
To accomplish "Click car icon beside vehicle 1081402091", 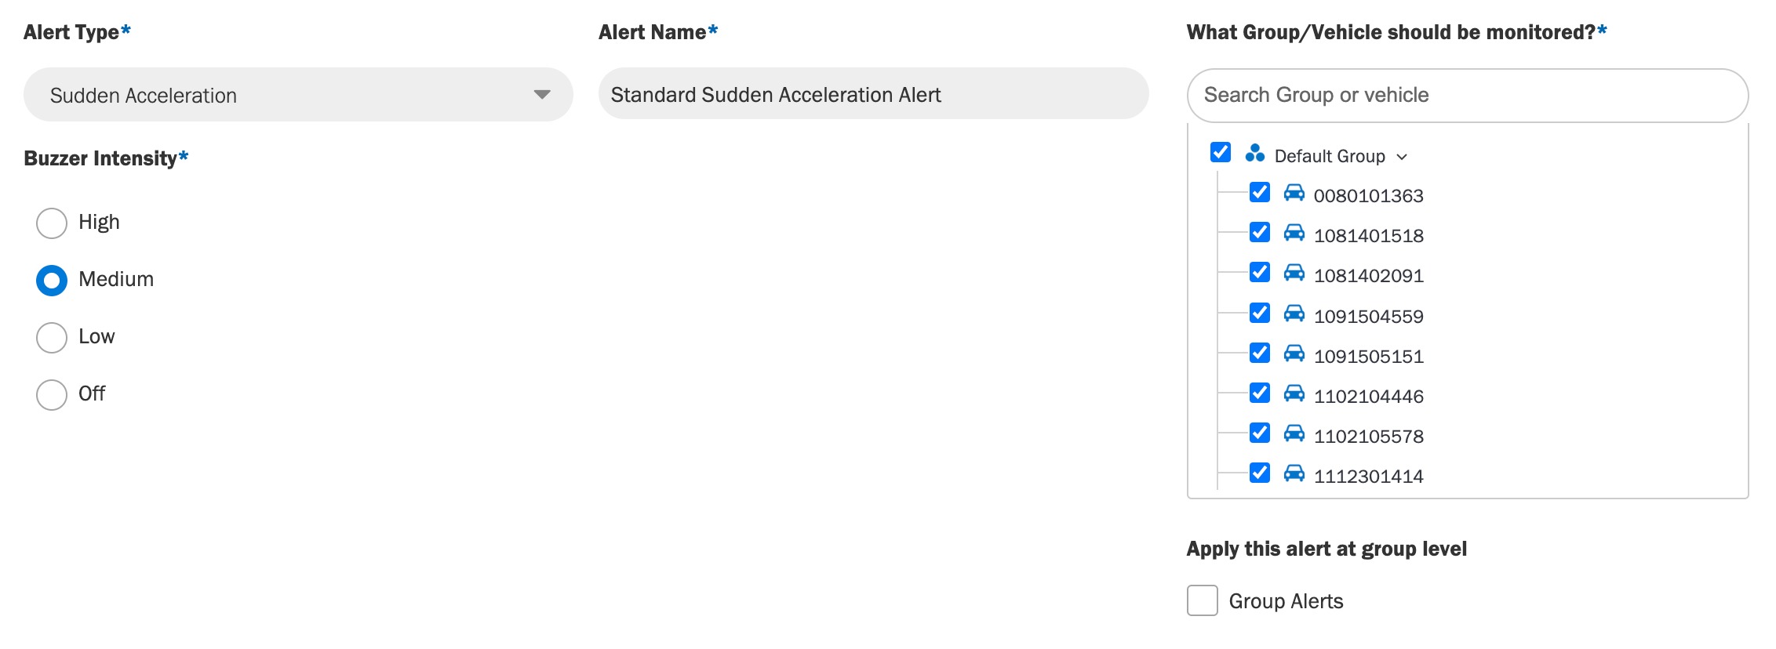I will click(x=1294, y=273).
